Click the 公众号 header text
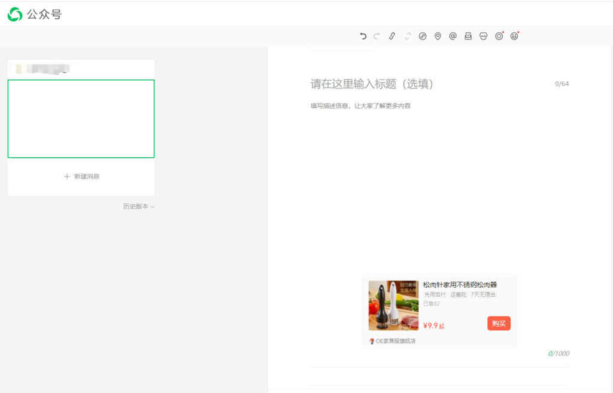The height and width of the screenshot is (393, 613). pyautogui.click(x=44, y=14)
